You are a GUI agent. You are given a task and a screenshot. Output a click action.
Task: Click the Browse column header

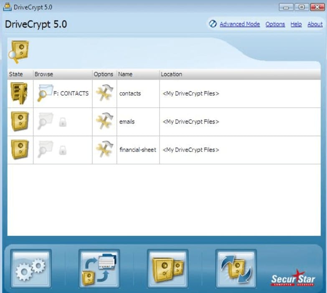63,74
